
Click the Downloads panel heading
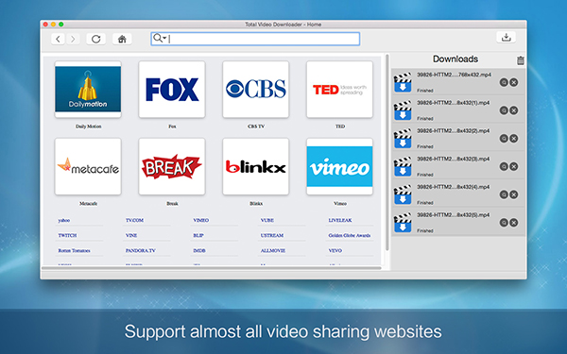point(455,59)
